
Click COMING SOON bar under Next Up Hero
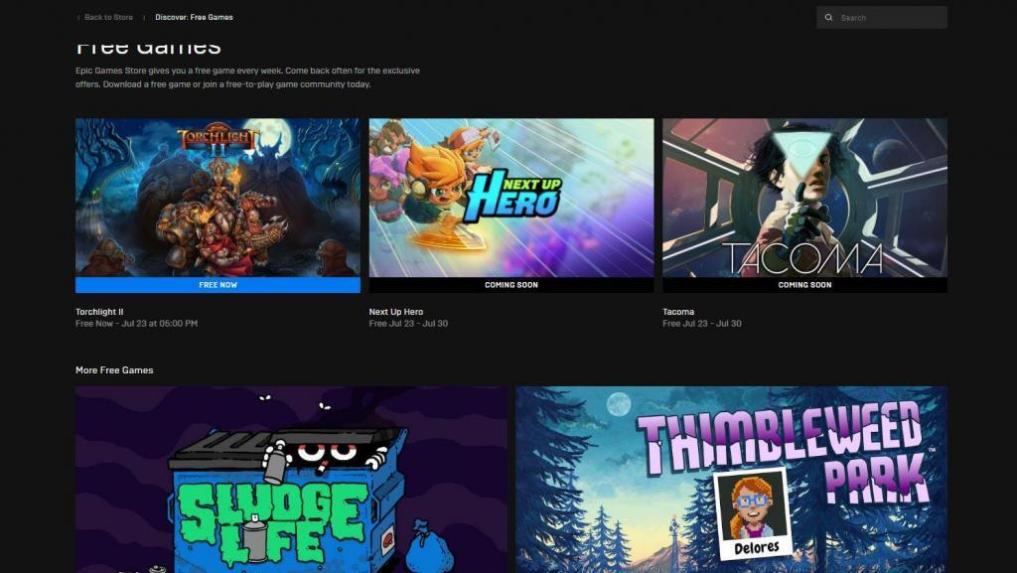511,285
